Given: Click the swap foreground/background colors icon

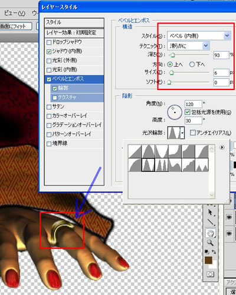Looking at the screenshot, I should pos(214,252).
